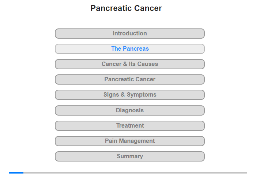
Task: Navigate to the last menu item, Summary
Action: point(129,156)
